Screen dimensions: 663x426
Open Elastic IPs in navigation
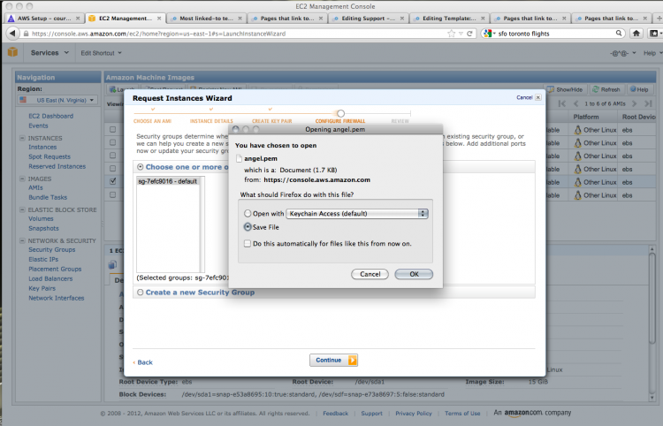pyautogui.click(x=43, y=260)
